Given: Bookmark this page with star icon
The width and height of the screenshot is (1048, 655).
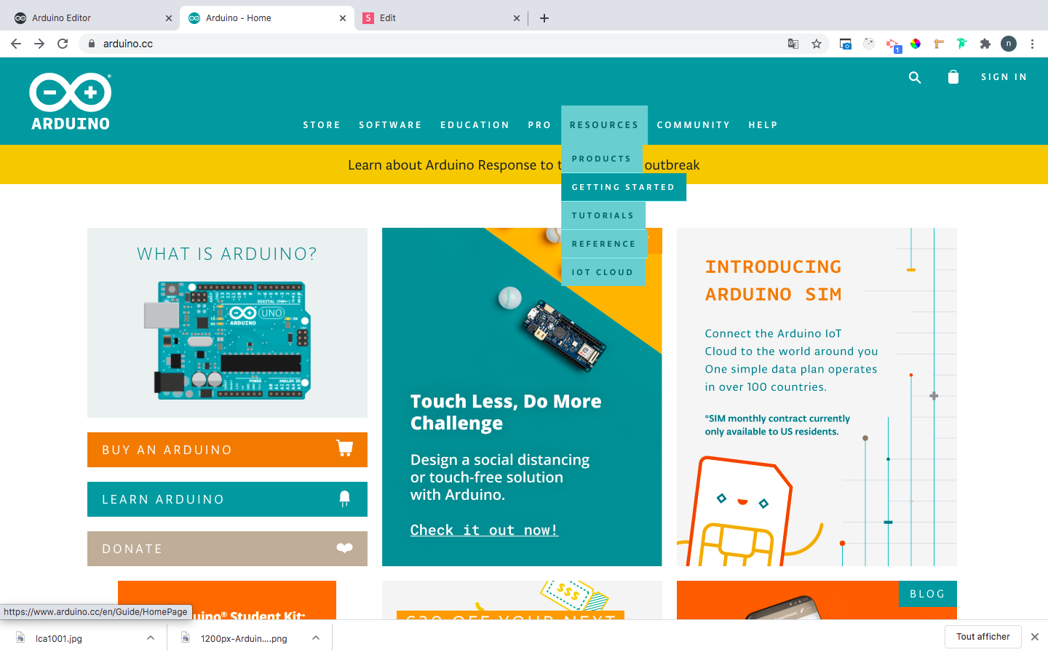Looking at the screenshot, I should (817, 44).
